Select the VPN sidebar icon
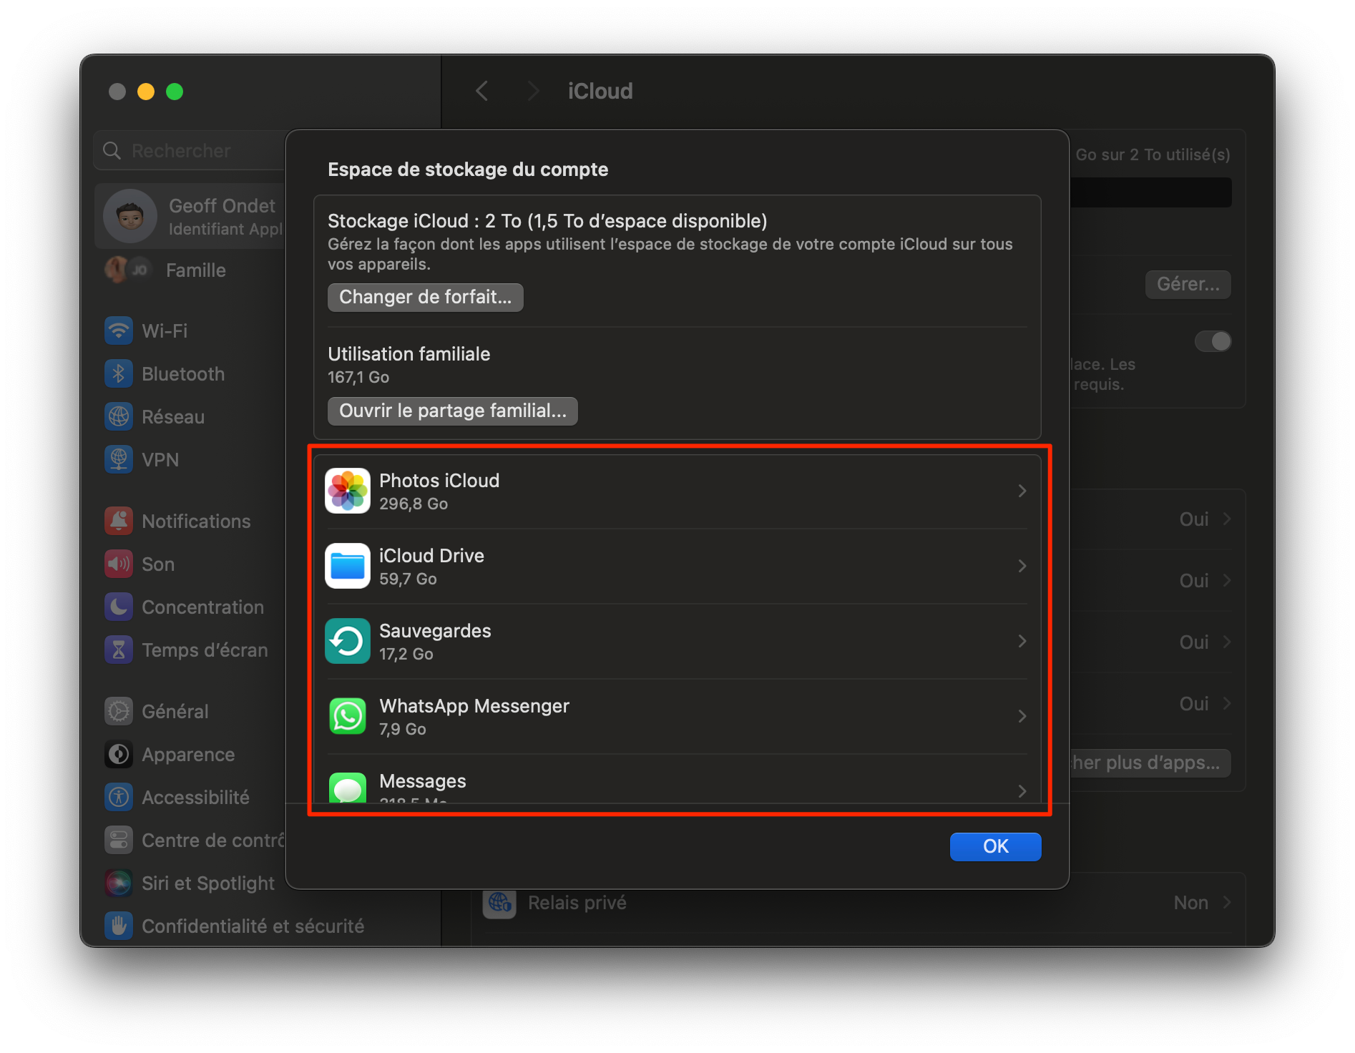The height and width of the screenshot is (1053, 1355). (119, 460)
